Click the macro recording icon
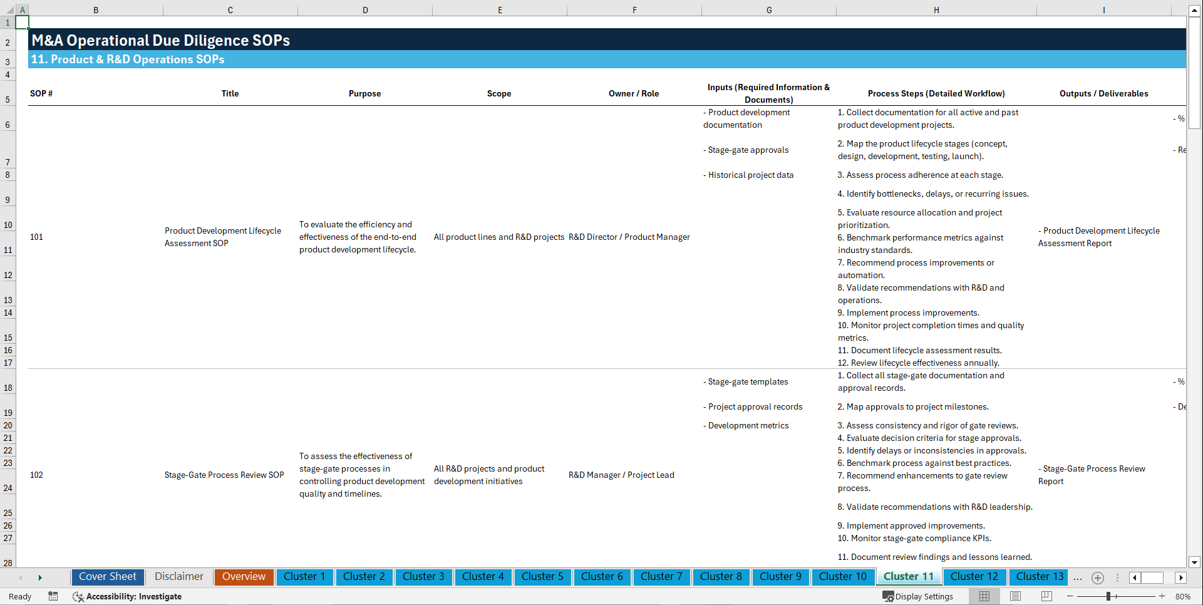 pos(53,596)
